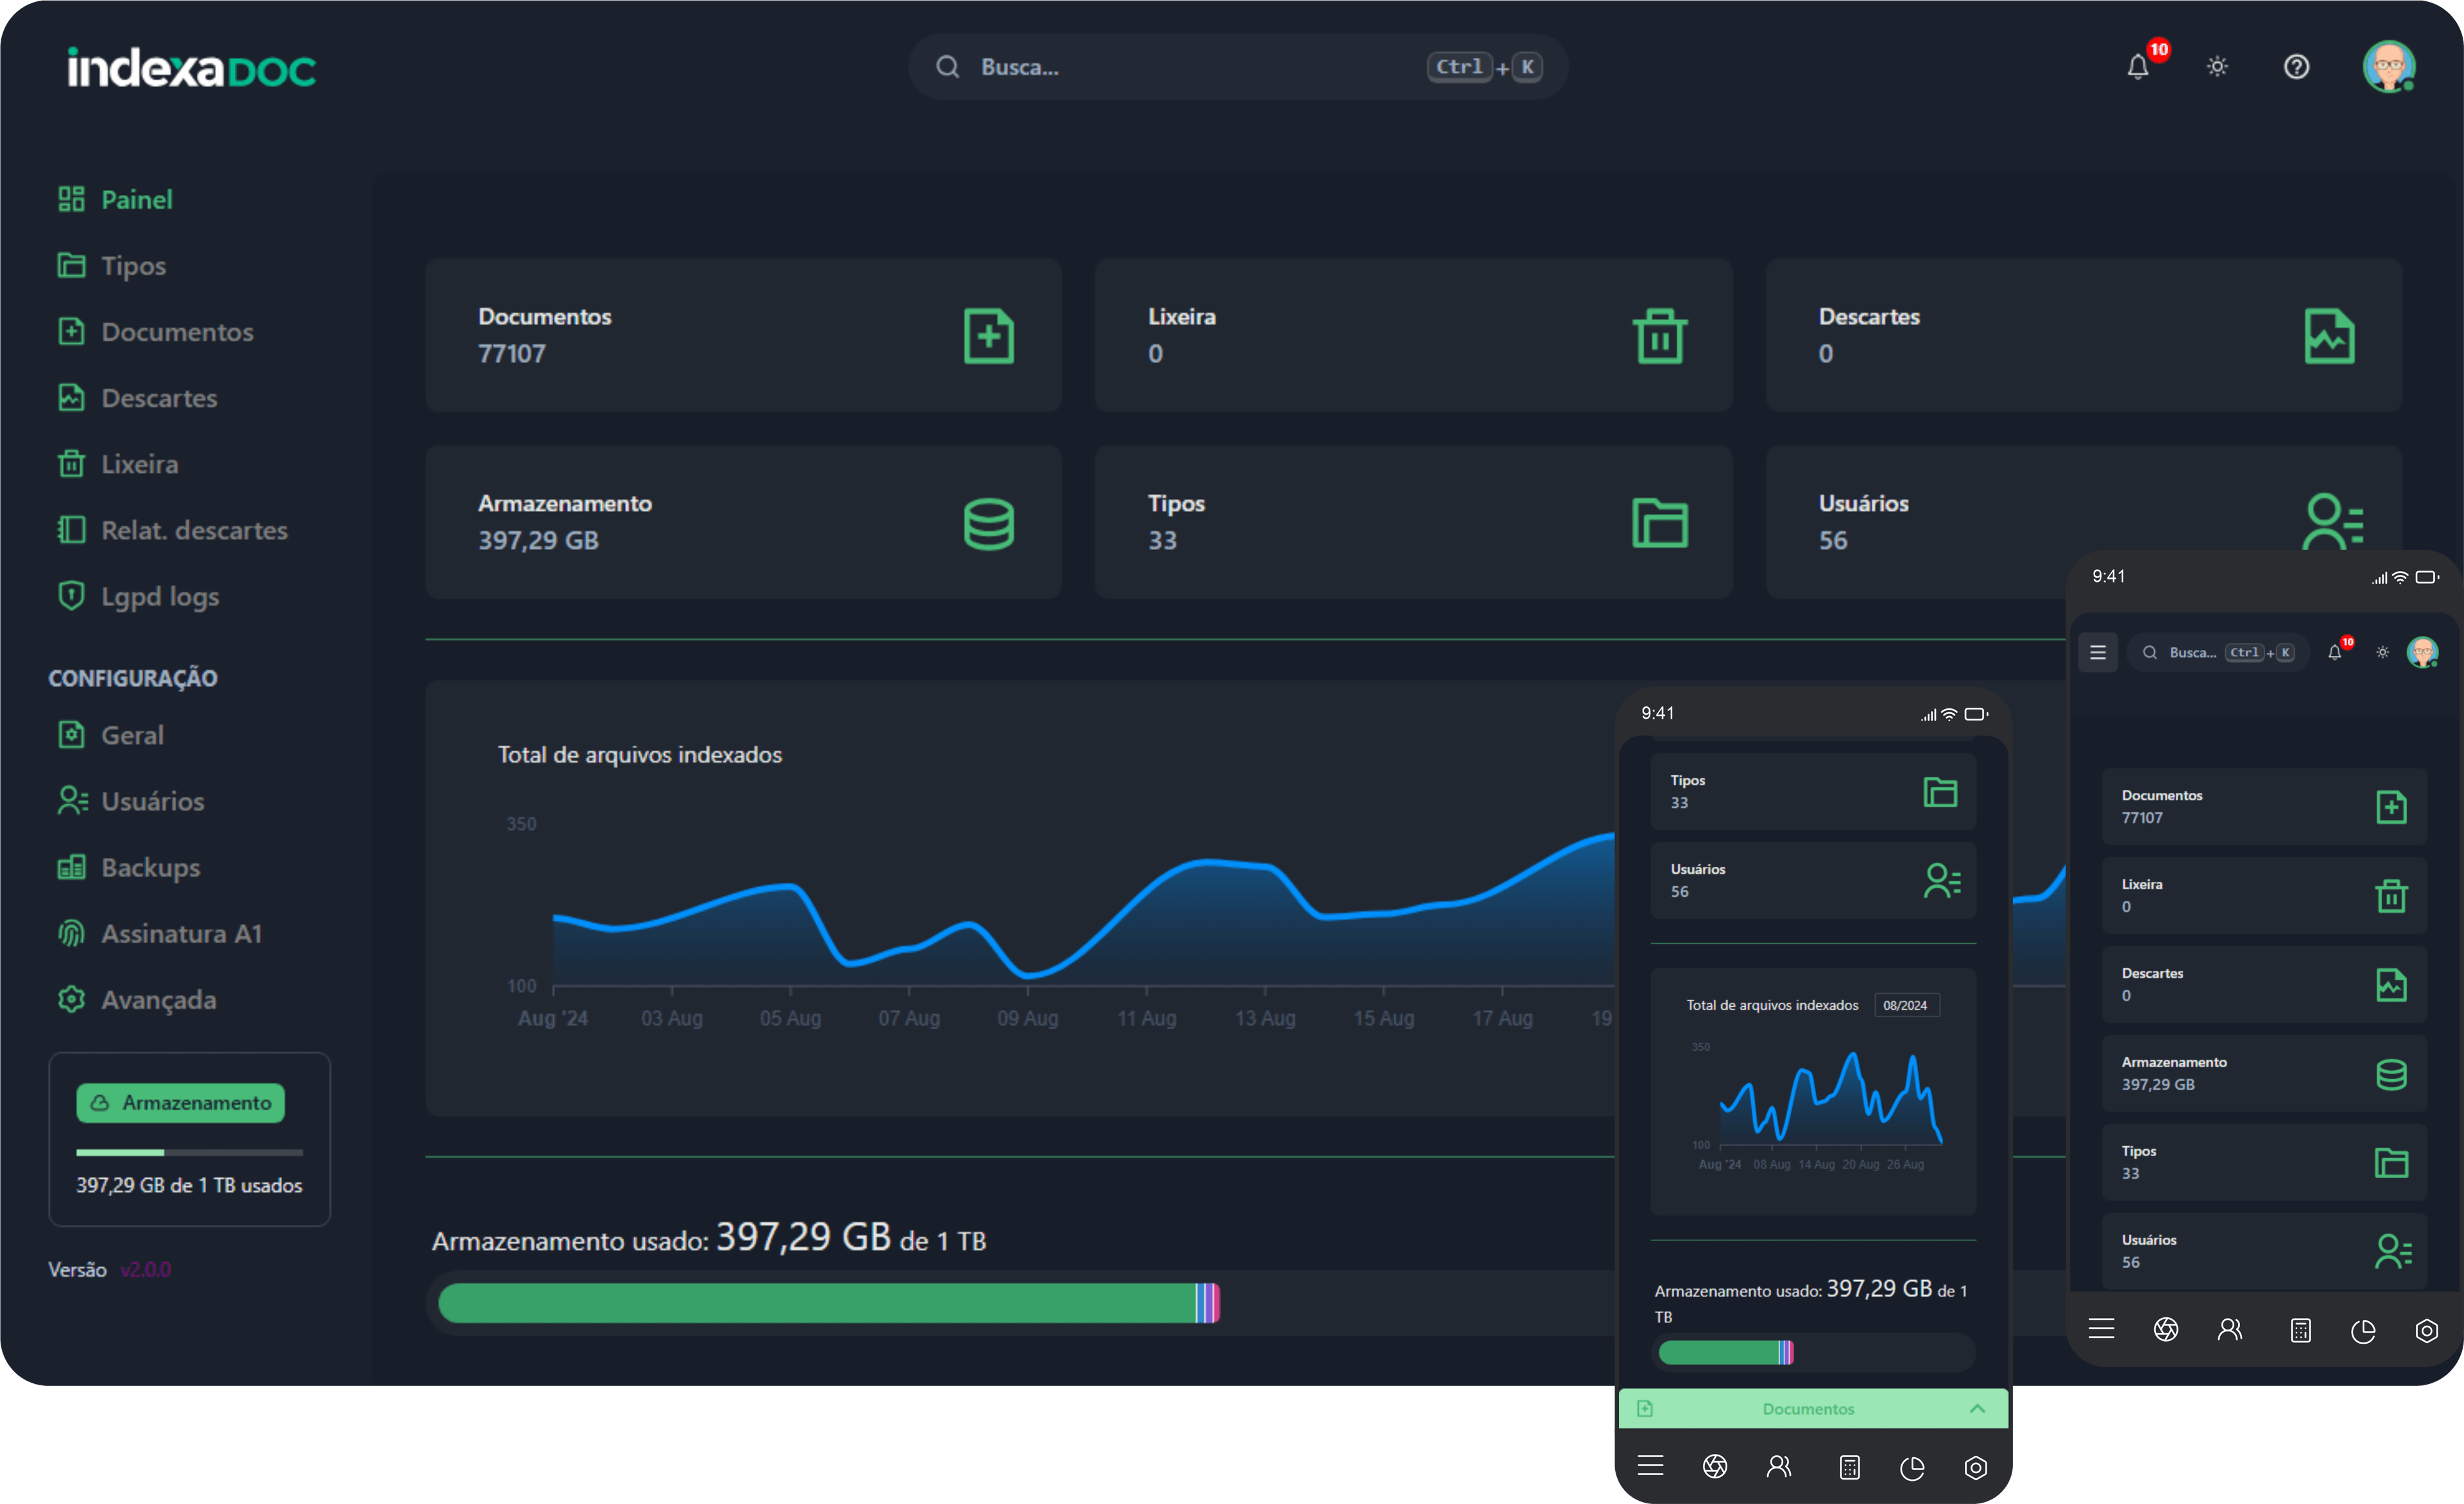Click database icon on desktop Armazenamento card
Viewport: 2464px width, 1504px height.
coord(989,523)
